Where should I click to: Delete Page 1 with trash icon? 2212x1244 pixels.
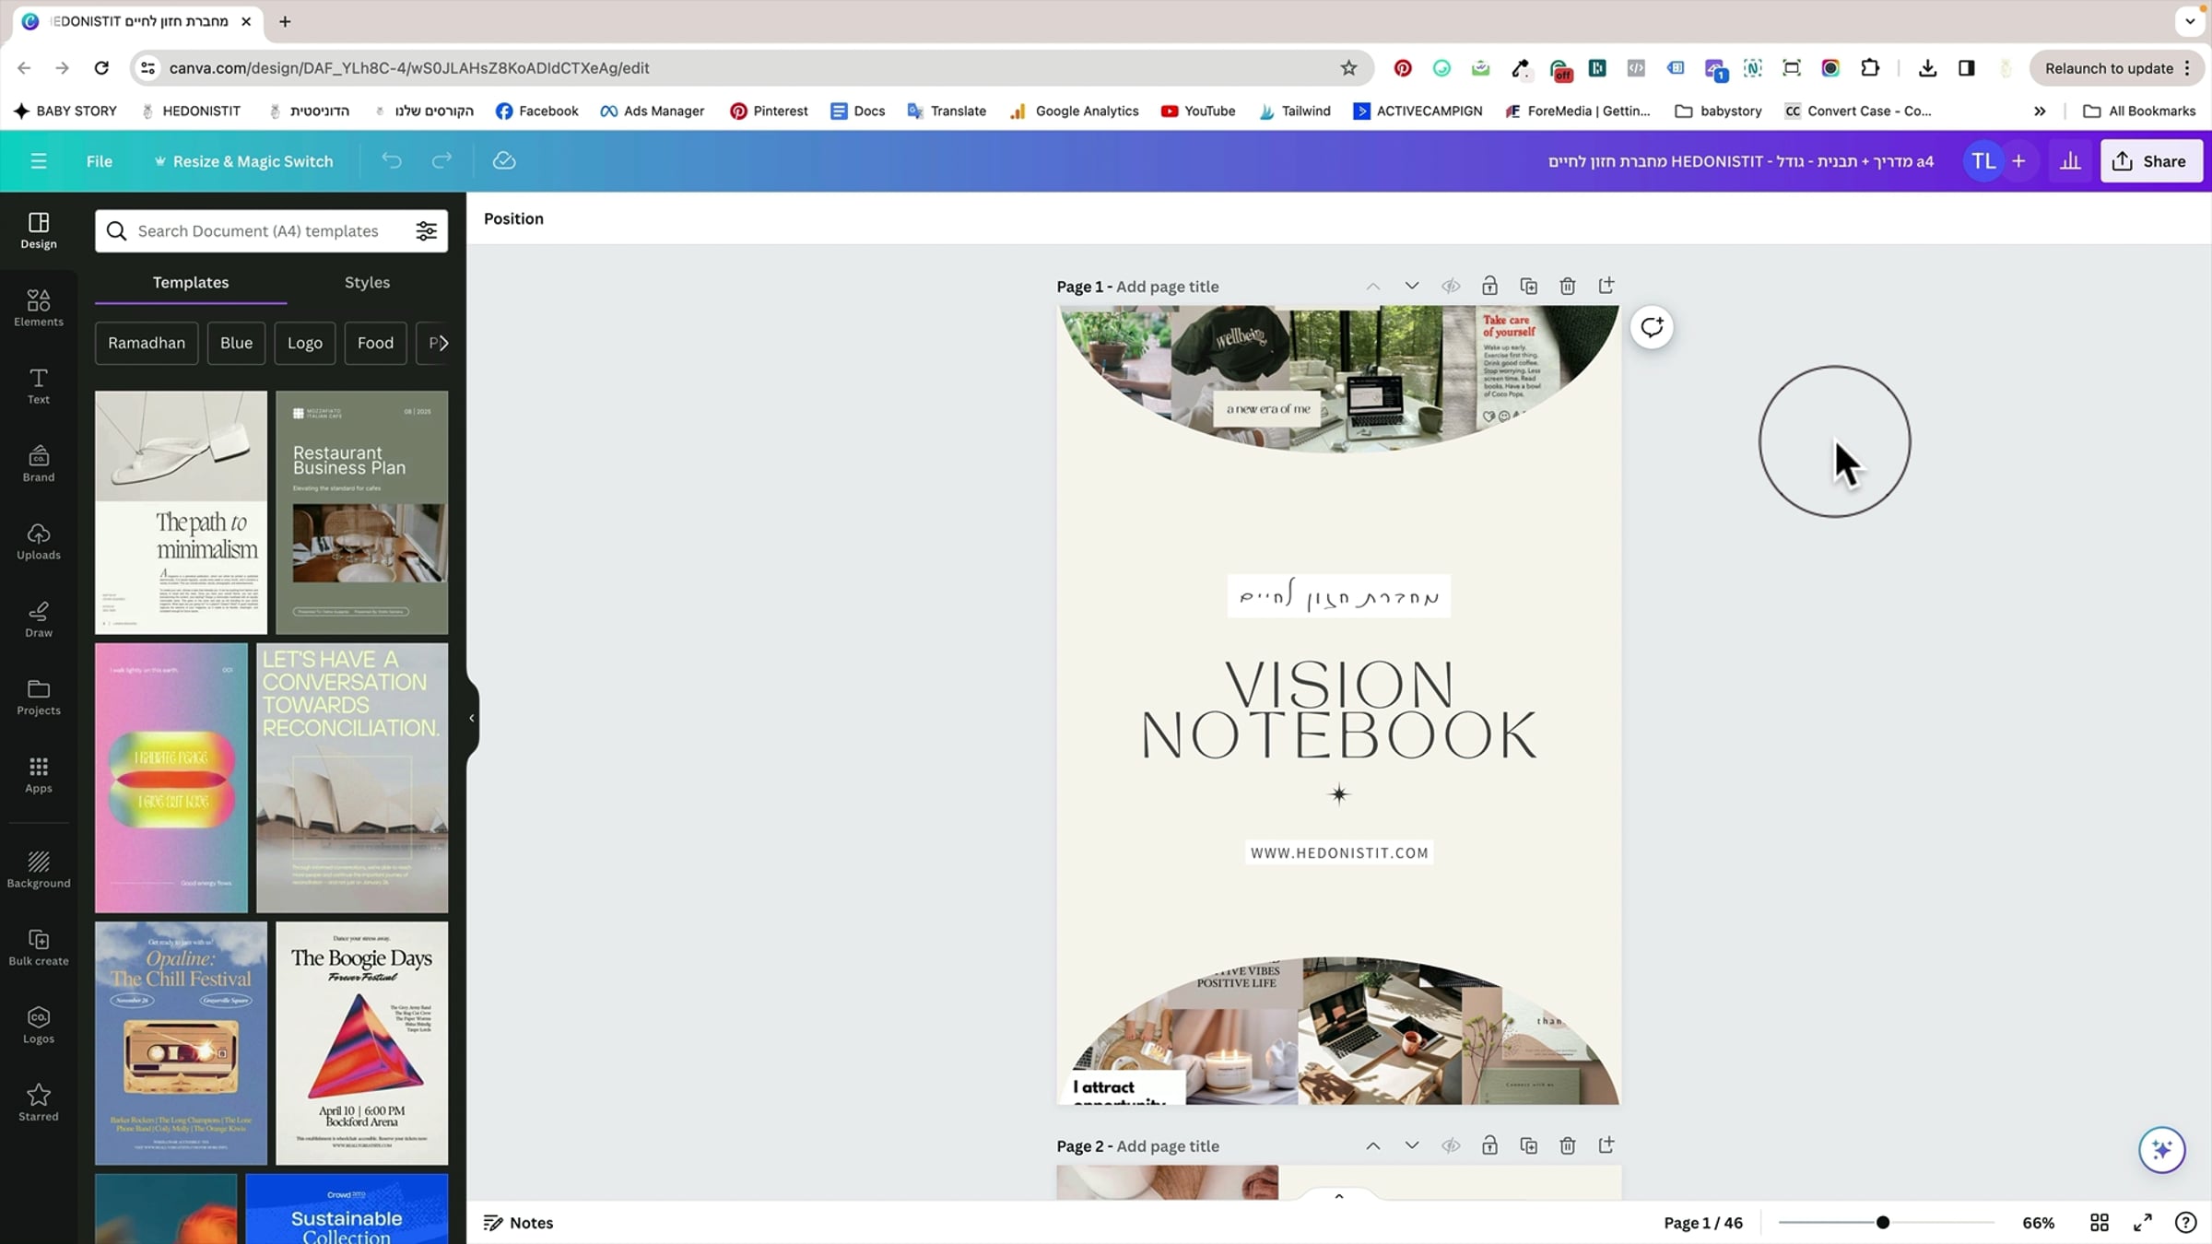(1568, 287)
